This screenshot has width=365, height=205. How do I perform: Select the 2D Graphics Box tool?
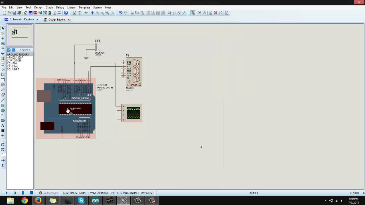(3, 105)
